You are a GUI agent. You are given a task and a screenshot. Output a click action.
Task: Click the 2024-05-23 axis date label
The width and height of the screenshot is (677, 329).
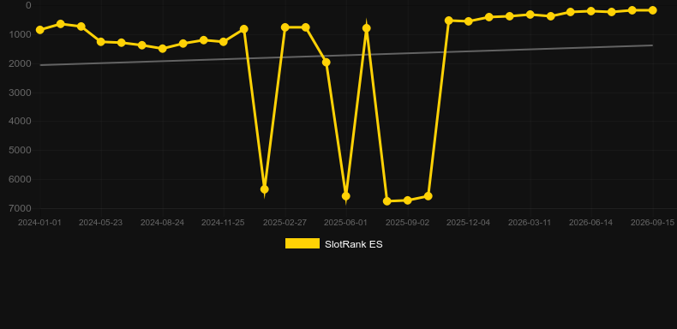[x=100, y=223]
